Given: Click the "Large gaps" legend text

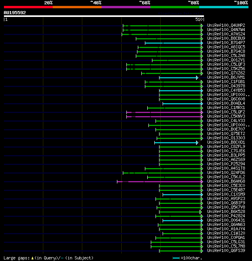Looking at the screenshot, I should (x=17, y=258).
